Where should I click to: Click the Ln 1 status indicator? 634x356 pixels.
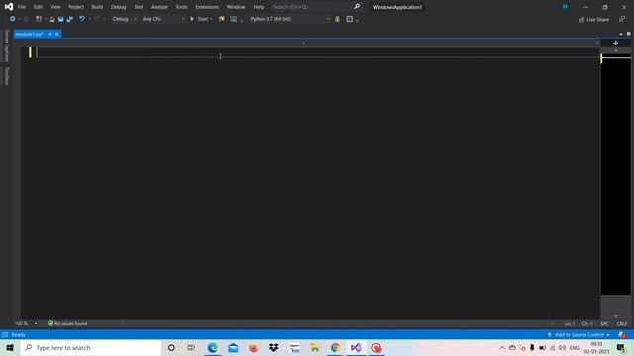click(570, 323)
